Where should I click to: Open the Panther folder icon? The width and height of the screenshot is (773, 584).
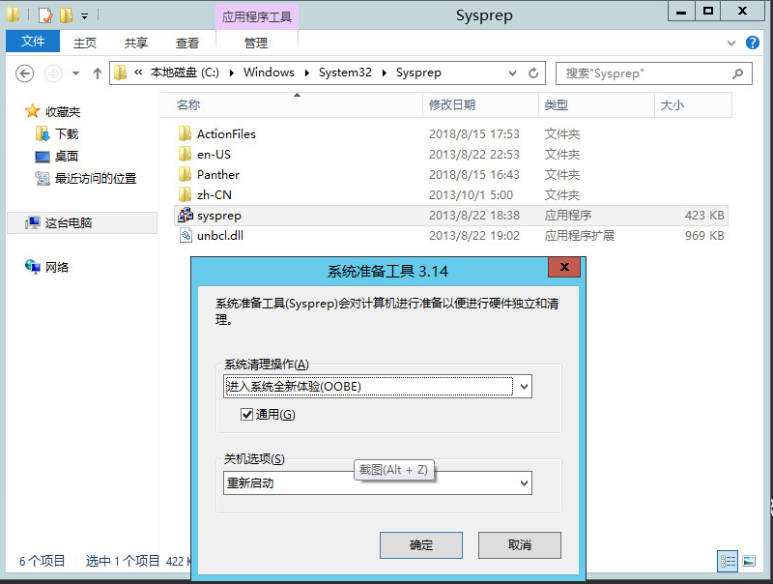pos(186,175)
